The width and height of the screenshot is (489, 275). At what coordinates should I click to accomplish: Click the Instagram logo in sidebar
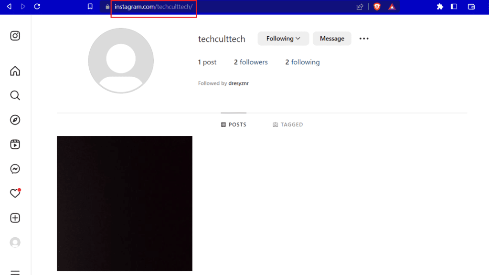[15, 36]
